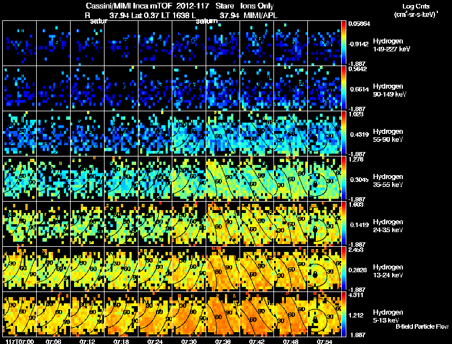This screenshot has width=452, height=344.
Task: Click the Hydrogen 90-149 keV color bar
Action: pos(344,88)
